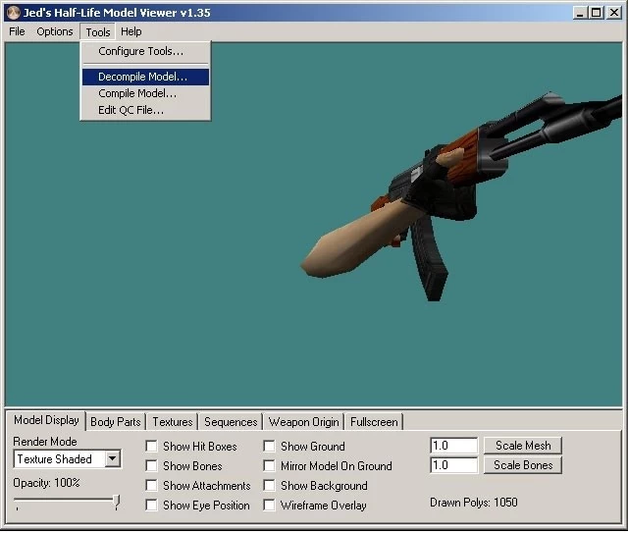This screenshot has height=533, width=628.
Task: Select the Fullscreen tab
Action: 374,422
